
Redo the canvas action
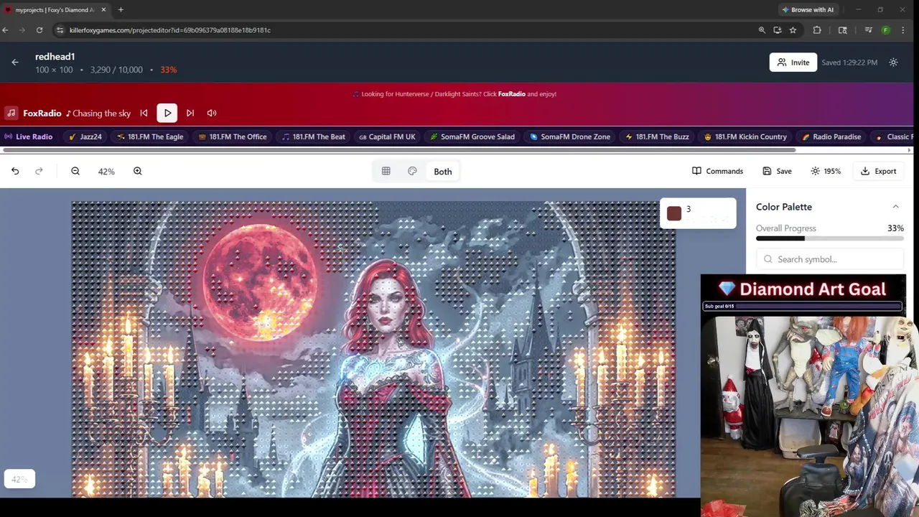pyautogui.click(x=39, y=171)
